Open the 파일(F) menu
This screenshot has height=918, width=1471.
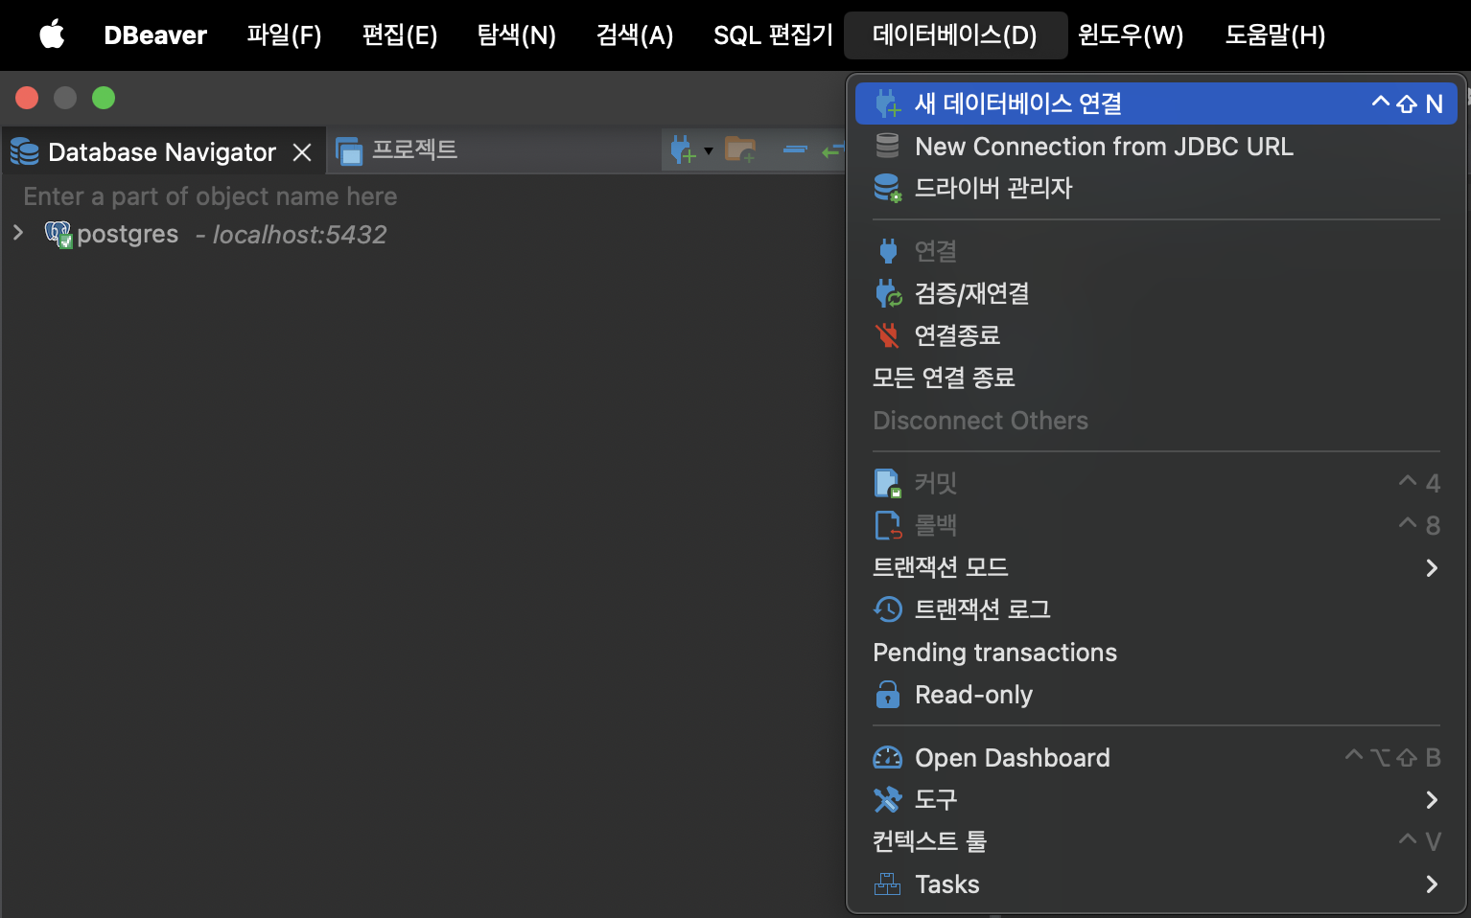[x=284, y=35]
